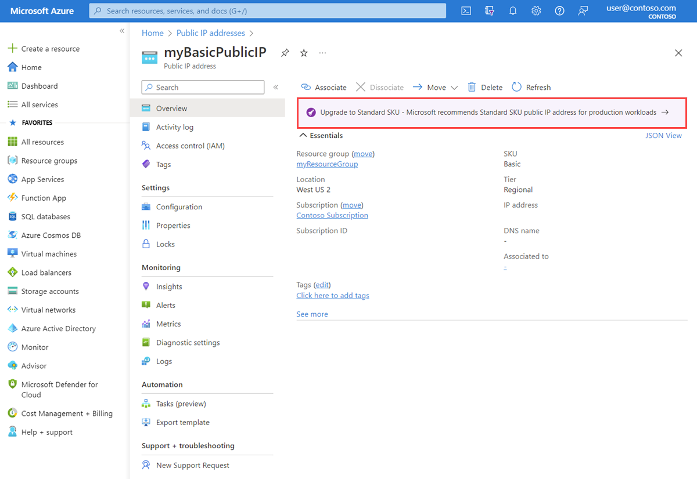Refresh the public IP resource

click(x=530, y=87)
